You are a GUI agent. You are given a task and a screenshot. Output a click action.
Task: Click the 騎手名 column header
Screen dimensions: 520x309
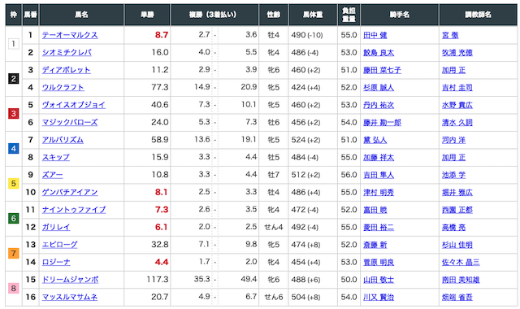(400, 15)
